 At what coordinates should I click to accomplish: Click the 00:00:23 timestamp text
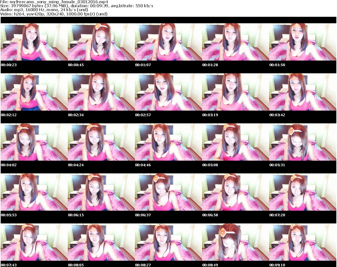click(x=9, y=65)
